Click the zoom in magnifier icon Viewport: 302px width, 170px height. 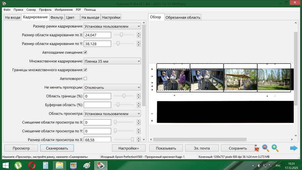(x=275, y=148)
